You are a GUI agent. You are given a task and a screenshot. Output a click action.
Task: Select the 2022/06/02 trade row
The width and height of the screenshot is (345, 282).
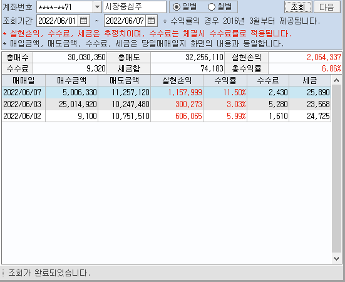click(x=167, y=116)
